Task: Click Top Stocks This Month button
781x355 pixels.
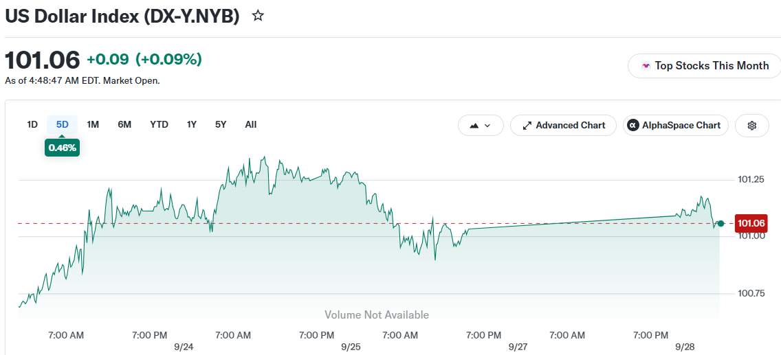Action: coord(705,66)
